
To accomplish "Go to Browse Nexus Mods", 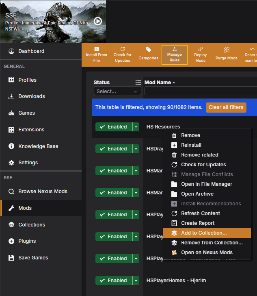I will click(x=43, y=192).
